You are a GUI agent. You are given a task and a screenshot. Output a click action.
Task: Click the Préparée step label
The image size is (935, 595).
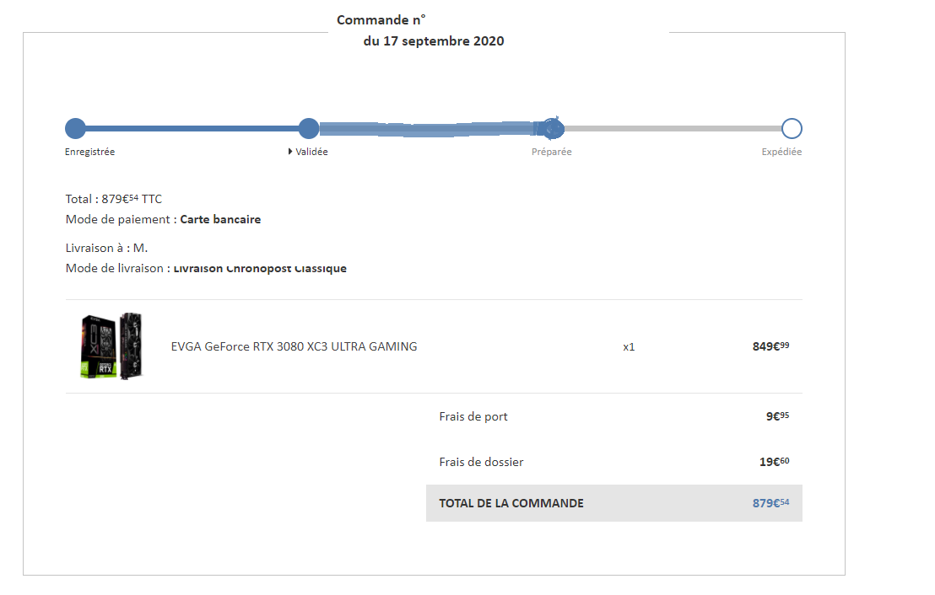tap(552, 152)
